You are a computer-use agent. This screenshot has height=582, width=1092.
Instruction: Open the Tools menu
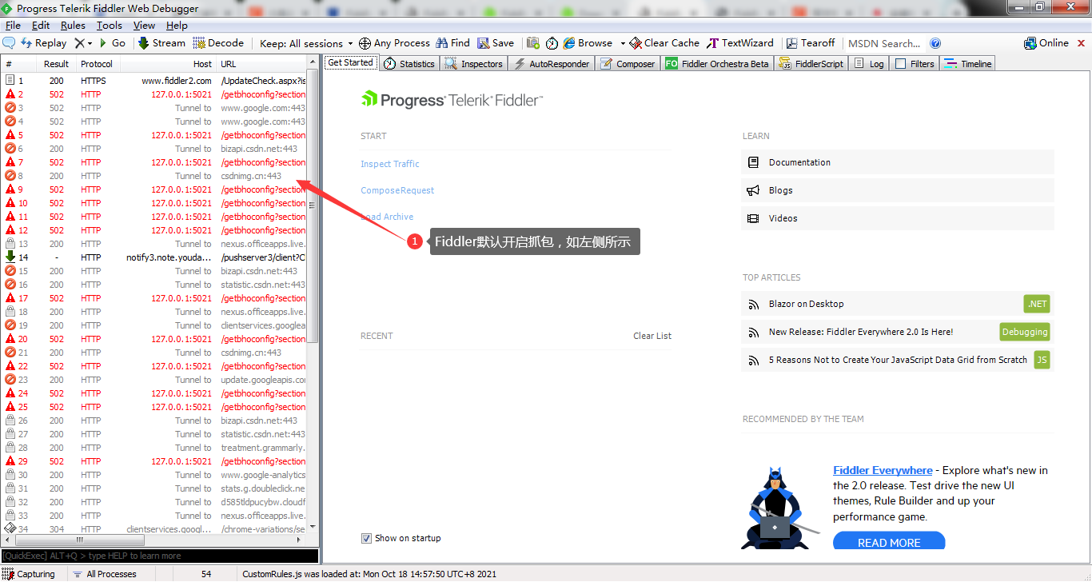[x=110, y=26]
